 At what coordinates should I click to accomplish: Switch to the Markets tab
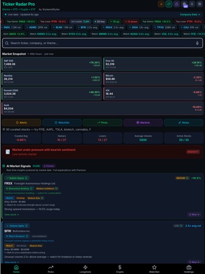point(143,123)
